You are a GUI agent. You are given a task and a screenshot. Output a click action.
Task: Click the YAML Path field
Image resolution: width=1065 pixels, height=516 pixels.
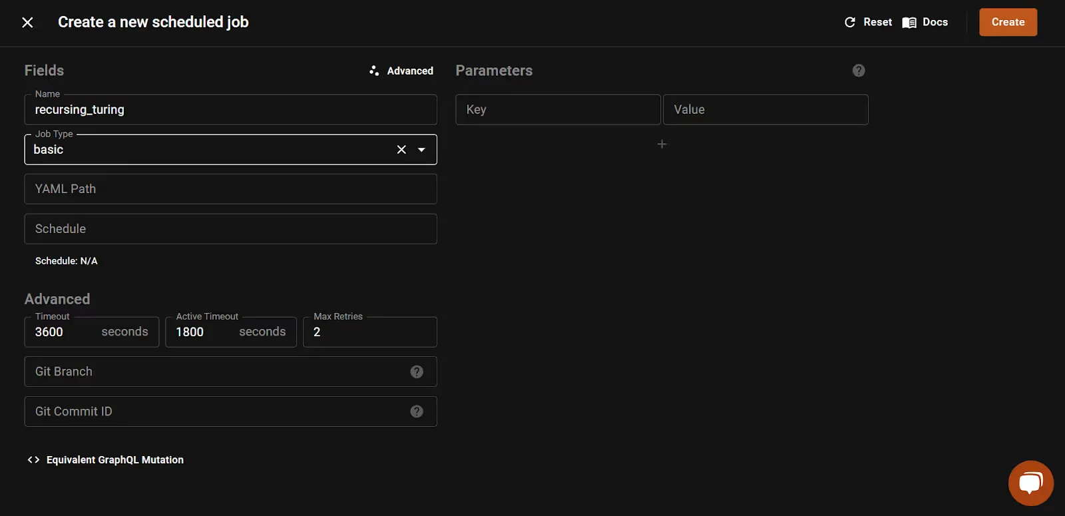tap(230, 189)
